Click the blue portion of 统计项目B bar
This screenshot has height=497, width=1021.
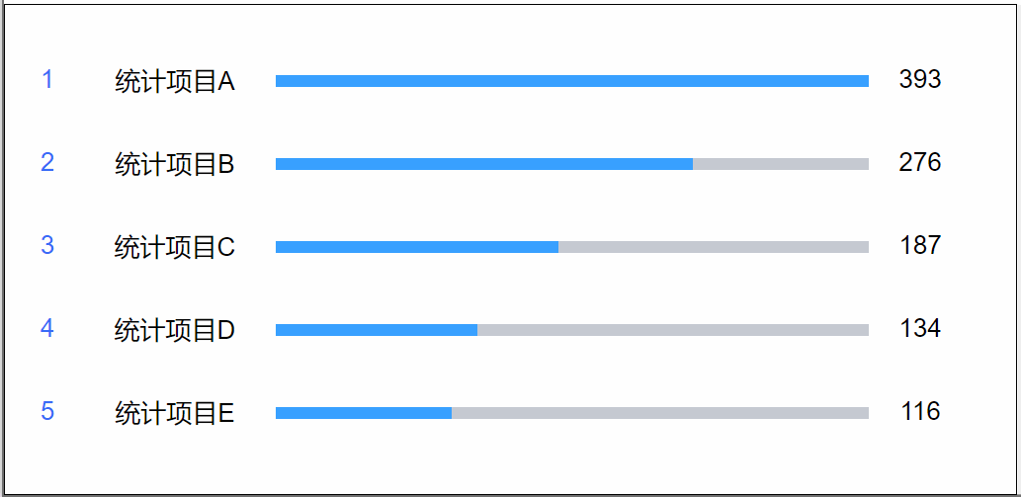483,164
